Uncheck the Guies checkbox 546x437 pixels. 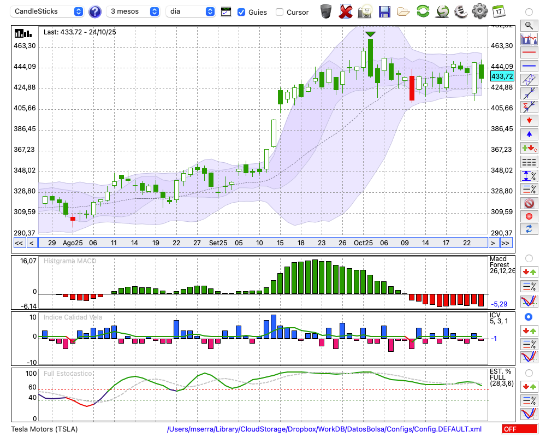pyautogui.click(x=241, y=12)
